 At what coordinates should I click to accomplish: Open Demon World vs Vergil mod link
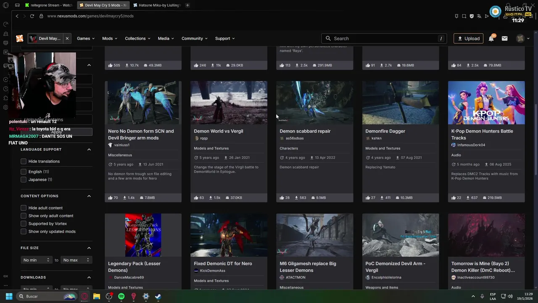219,131
